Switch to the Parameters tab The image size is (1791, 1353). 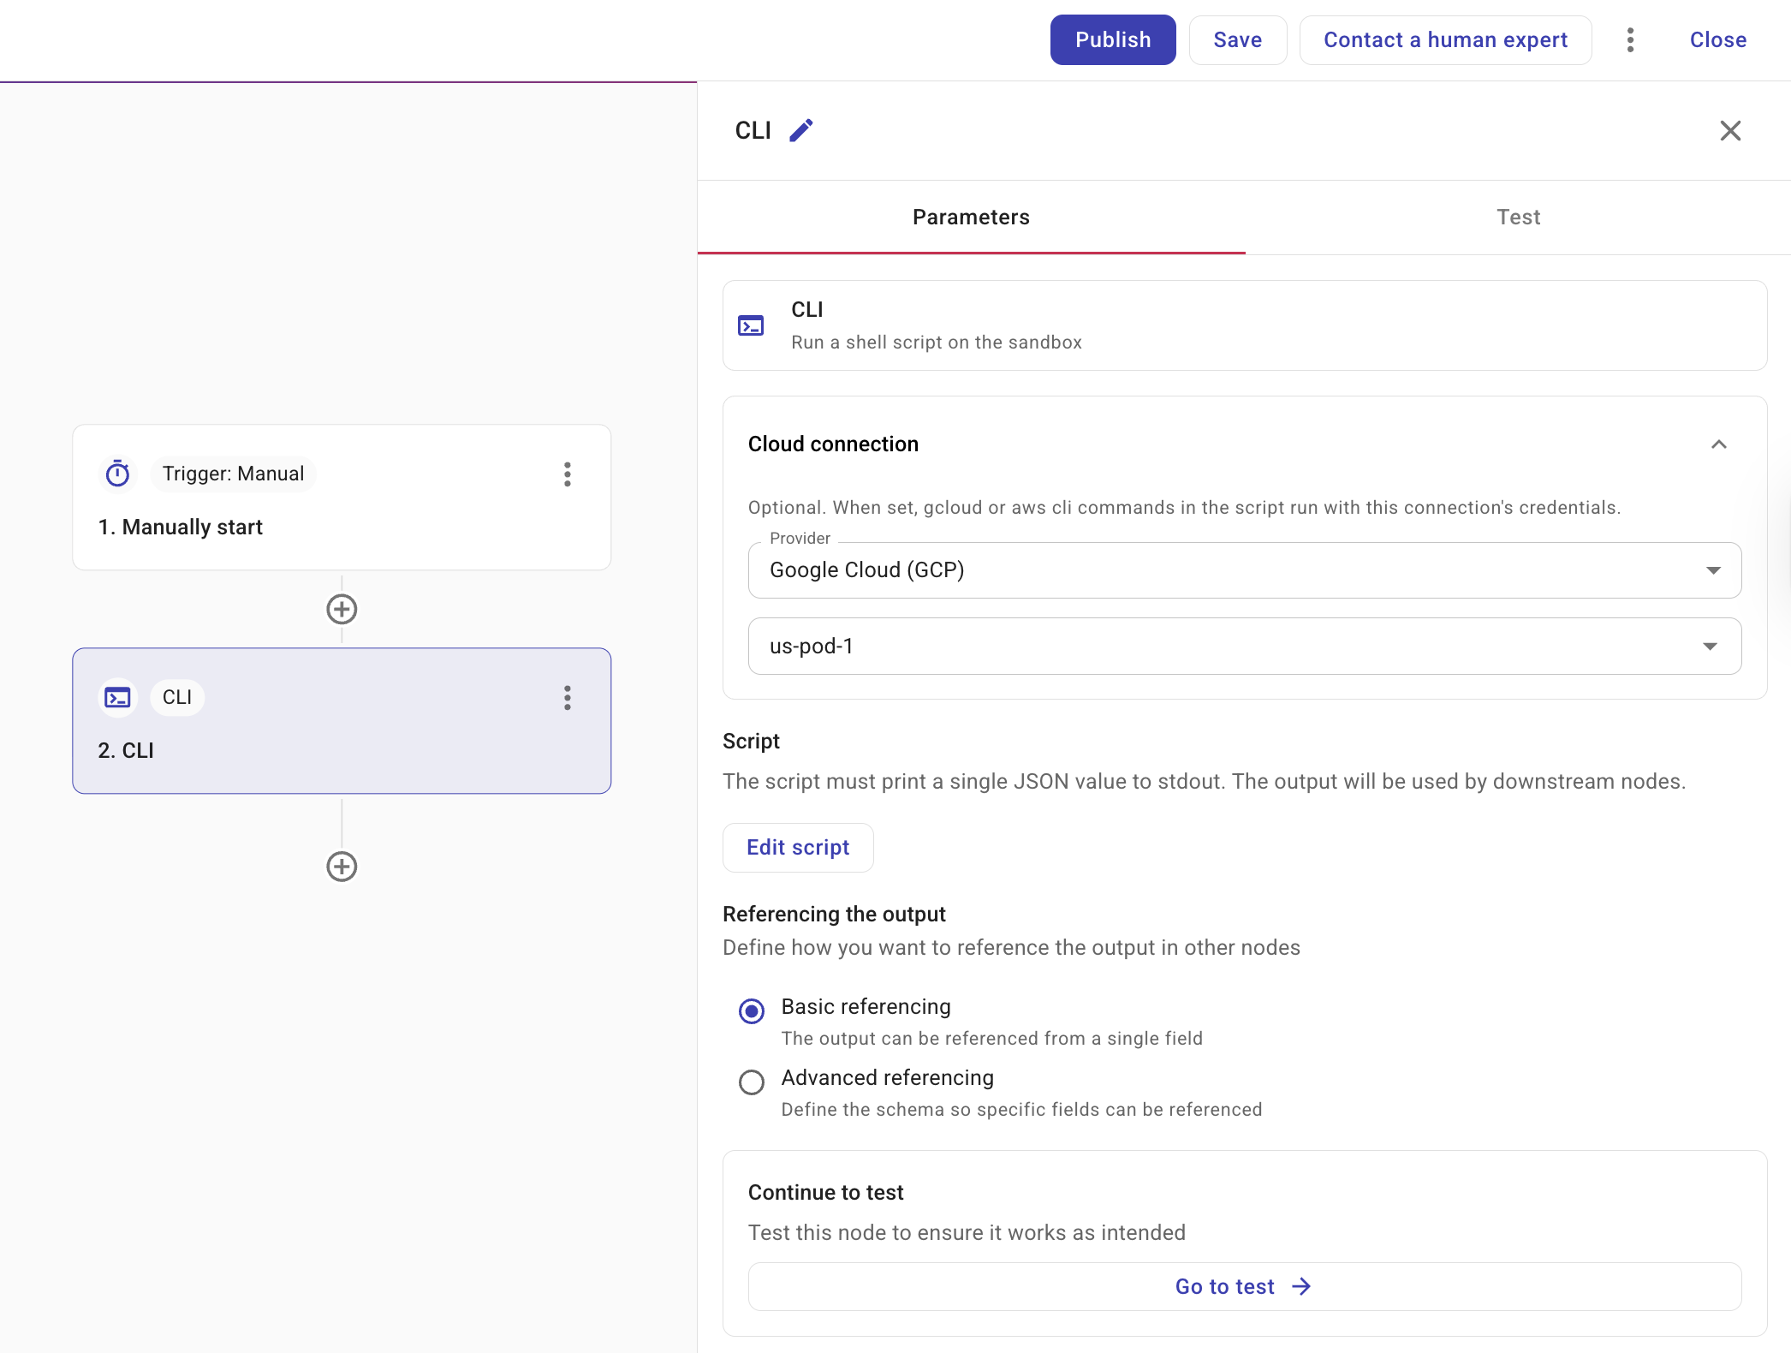tap(971, 218)
